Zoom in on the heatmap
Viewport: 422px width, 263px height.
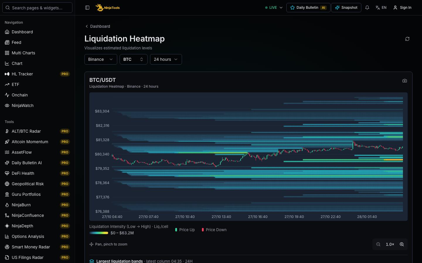click(402, 244)
